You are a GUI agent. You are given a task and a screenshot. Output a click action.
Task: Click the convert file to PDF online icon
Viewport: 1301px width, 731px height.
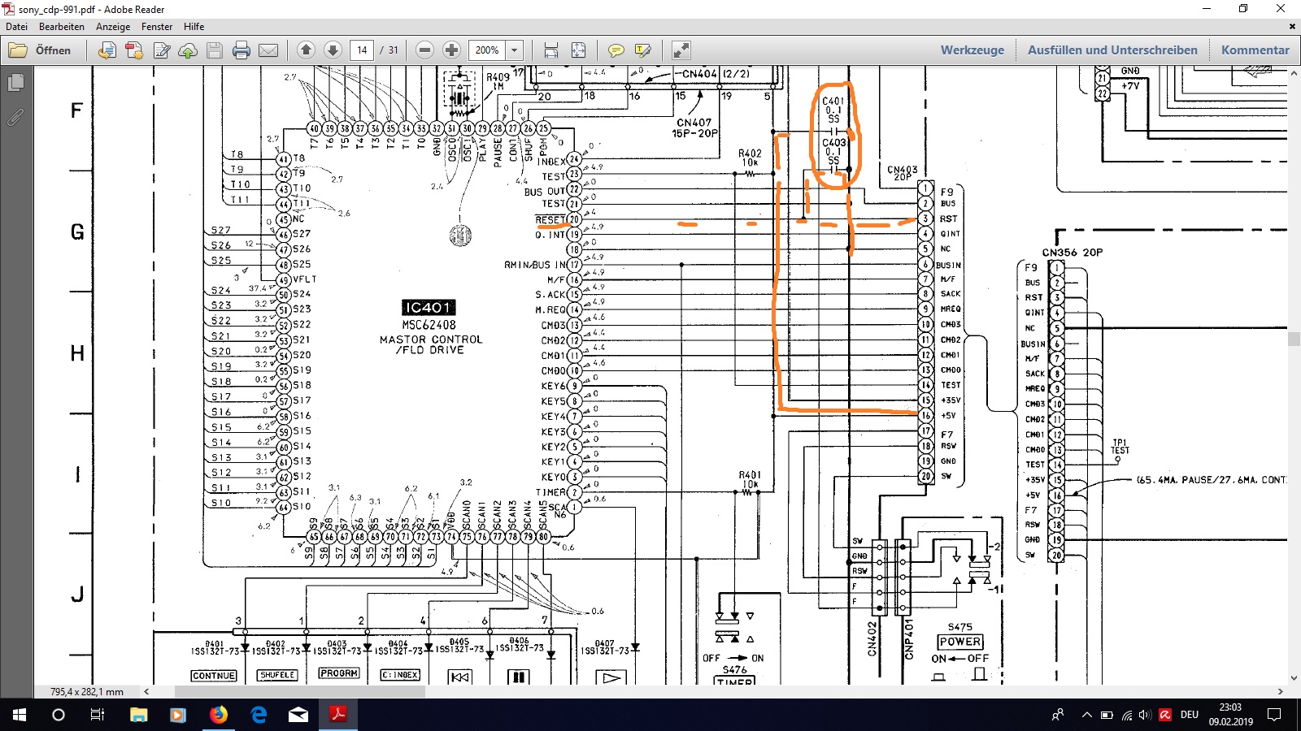(107, 50)
